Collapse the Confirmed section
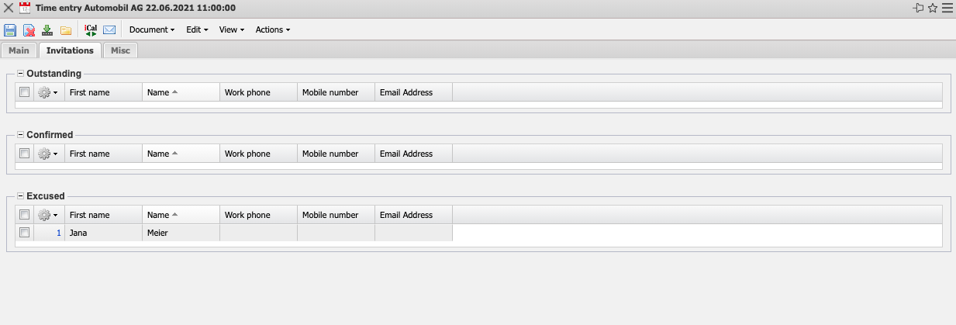The width and height of the screenshot is (956, 325). [20, 135]
